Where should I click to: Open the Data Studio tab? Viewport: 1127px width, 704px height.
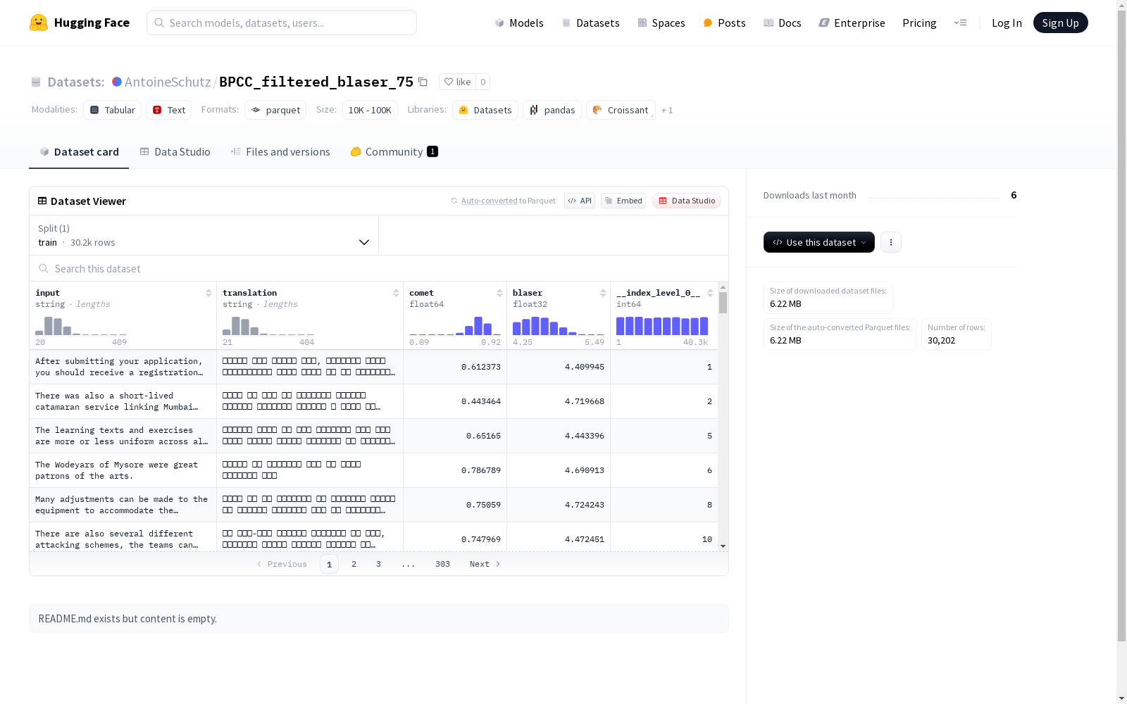click(175, 151)
